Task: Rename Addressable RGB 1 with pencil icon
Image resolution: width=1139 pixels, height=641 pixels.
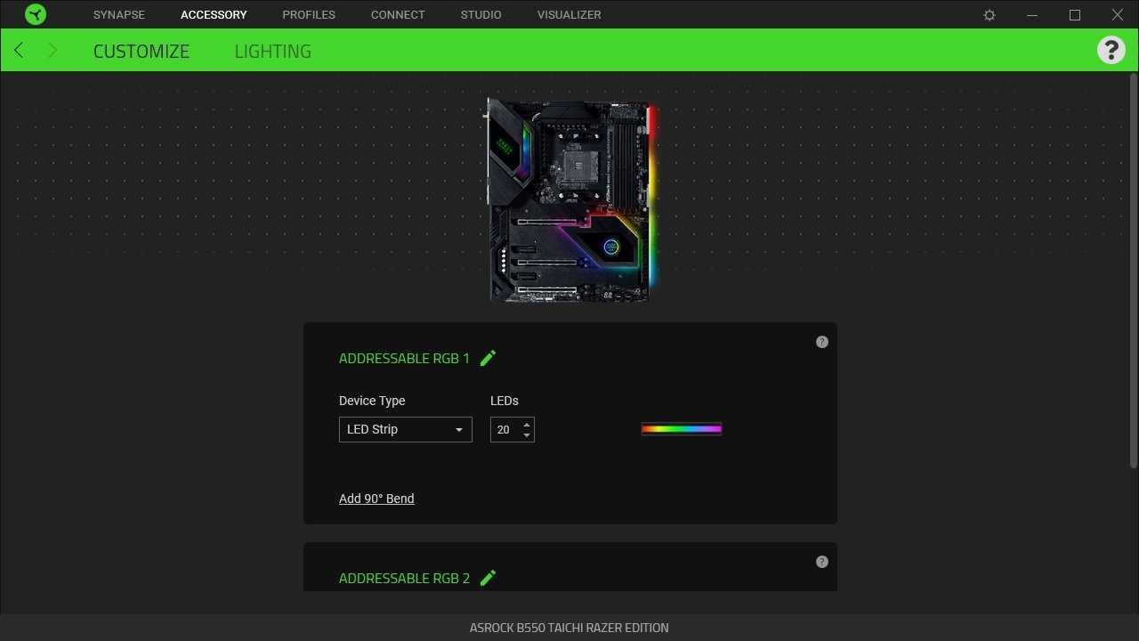Action: [x=488, y=358]
